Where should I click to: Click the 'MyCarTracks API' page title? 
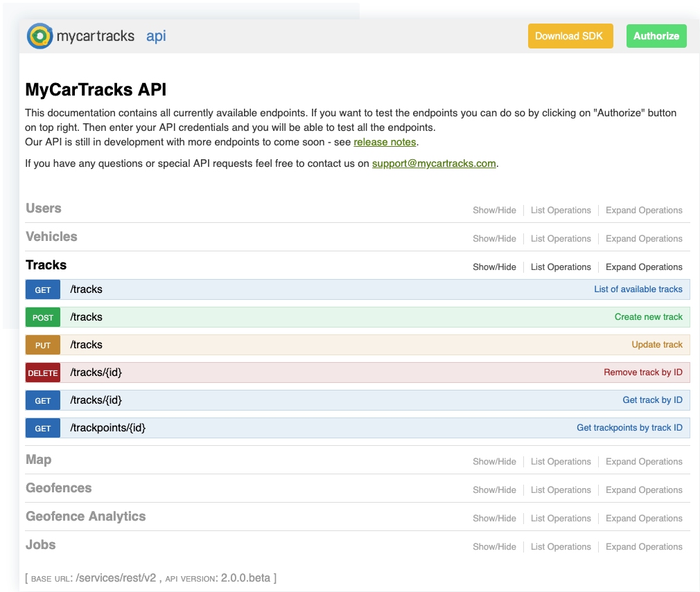coord(96,89)
